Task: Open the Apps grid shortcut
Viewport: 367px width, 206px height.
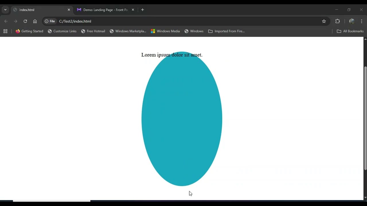Action: [5, 31]
